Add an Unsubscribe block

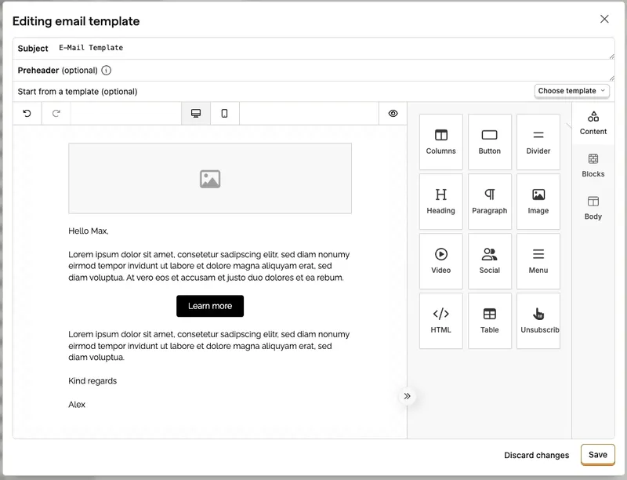click(x=538, y=321)
